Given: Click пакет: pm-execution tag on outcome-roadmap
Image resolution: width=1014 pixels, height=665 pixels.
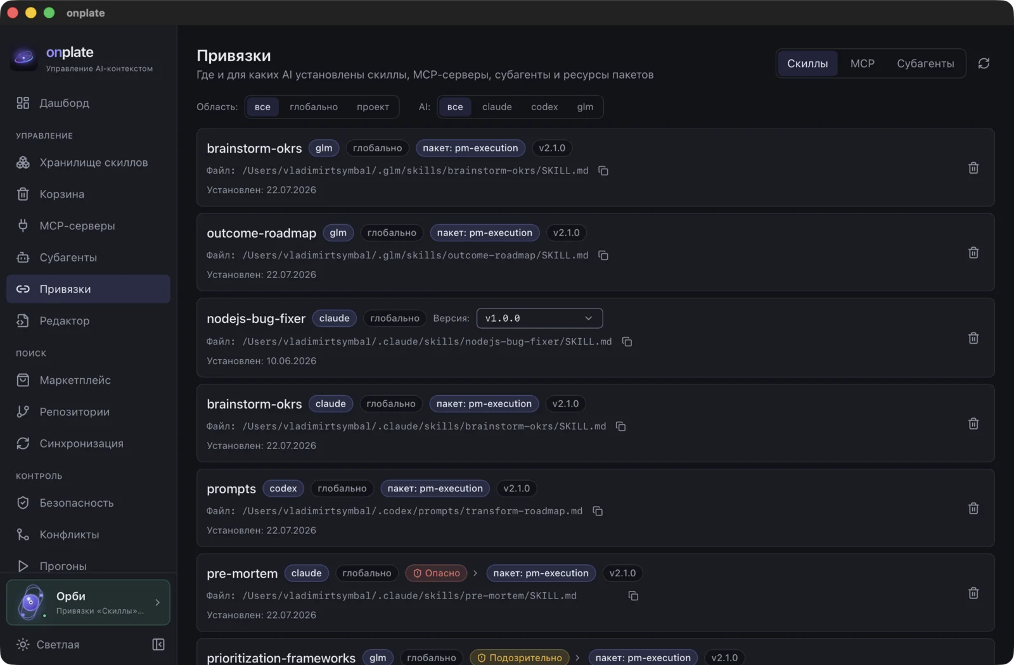Looking at the screenshot, I should 485,233.
